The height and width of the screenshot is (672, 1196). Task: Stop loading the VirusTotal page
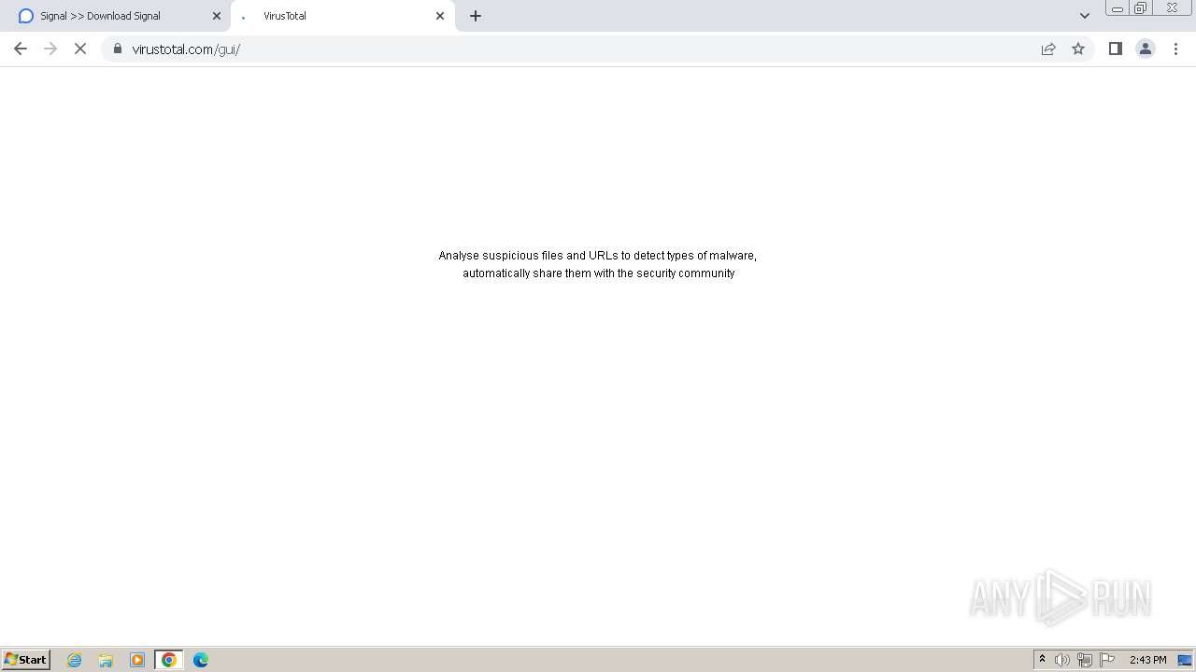[x=80, y=49]
